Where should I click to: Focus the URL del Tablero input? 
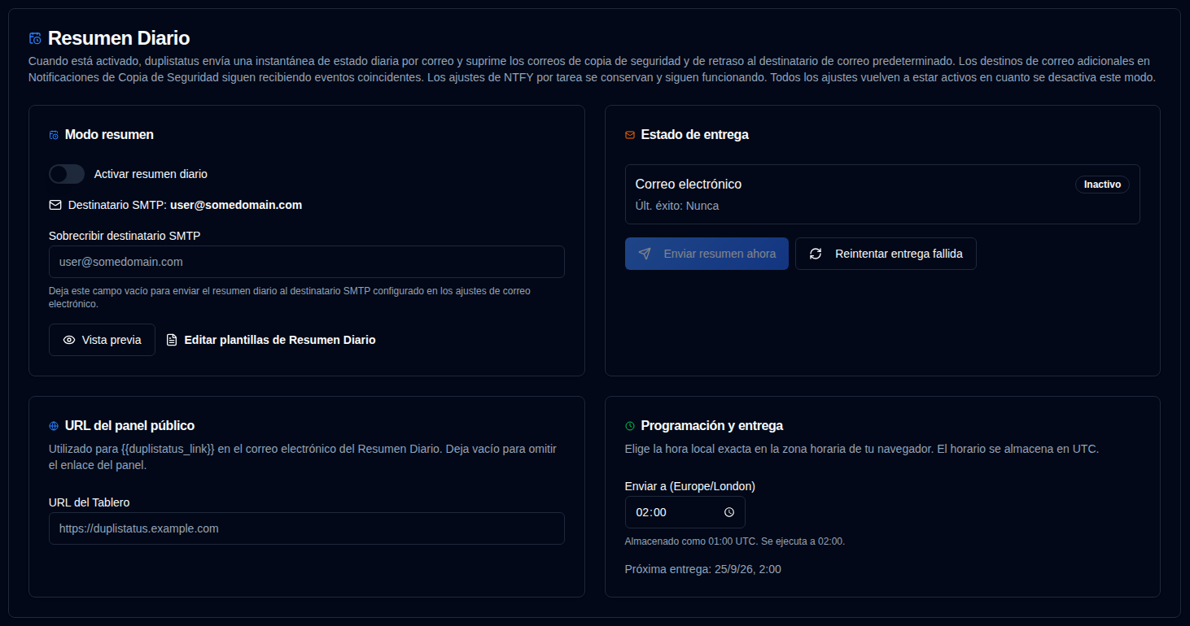[x=307, y=528]
